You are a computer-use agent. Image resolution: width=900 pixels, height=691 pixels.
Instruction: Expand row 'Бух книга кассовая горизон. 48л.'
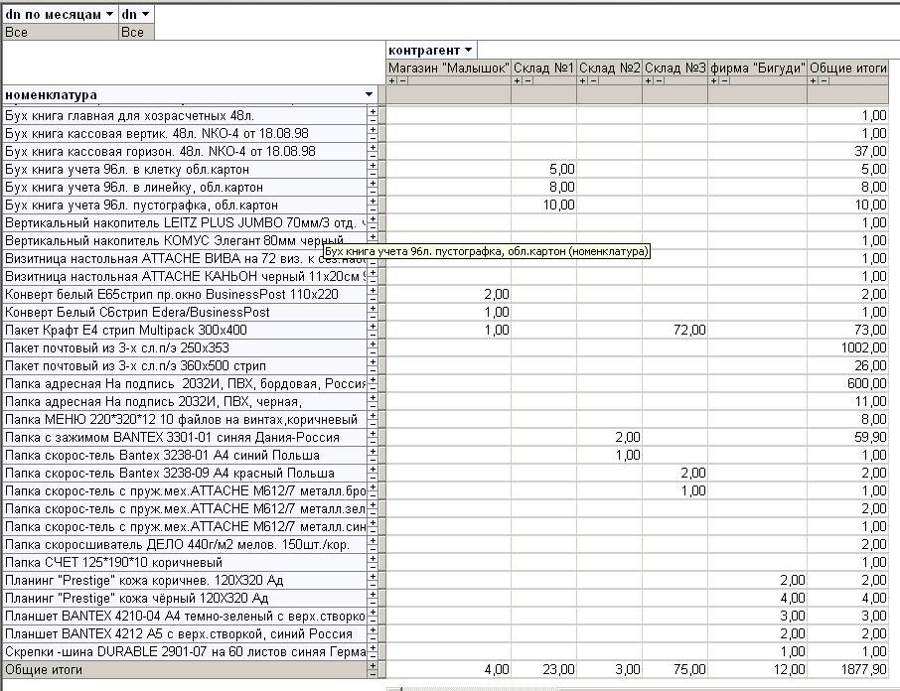pos(373,148)
